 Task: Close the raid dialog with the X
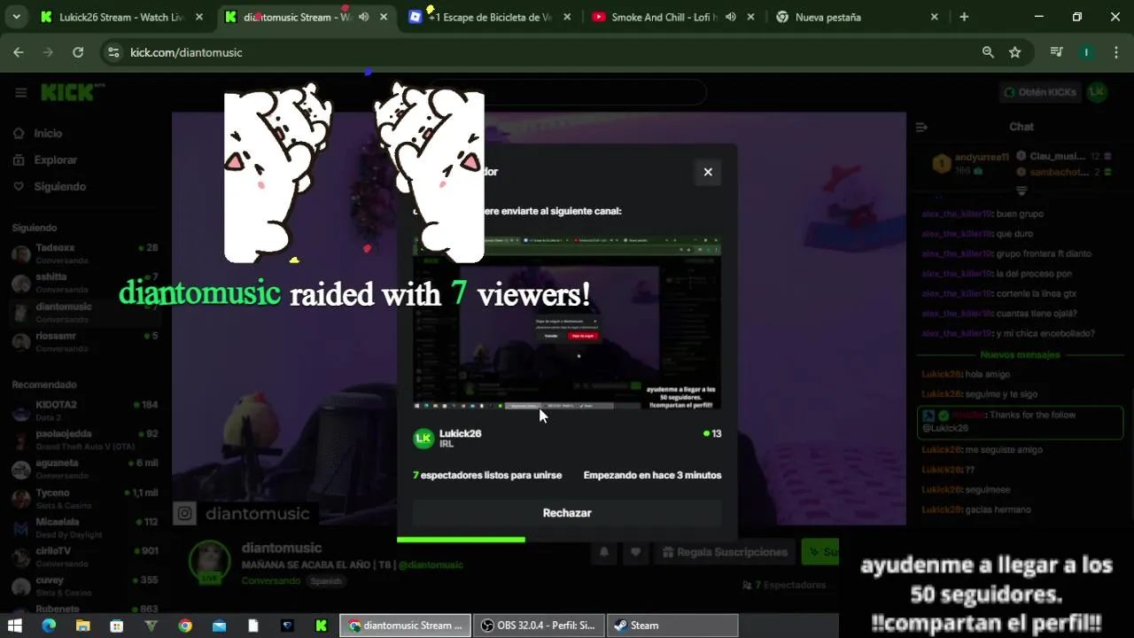708,172
